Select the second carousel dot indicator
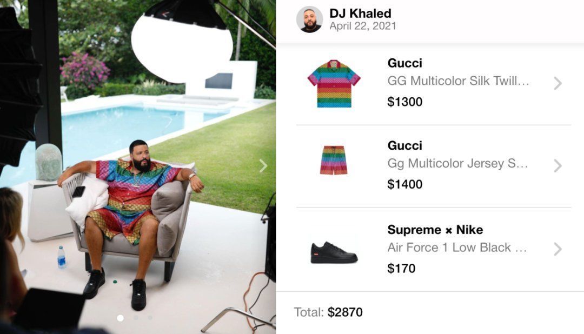This screenshot has height=334, width=584. coord(136,318)
